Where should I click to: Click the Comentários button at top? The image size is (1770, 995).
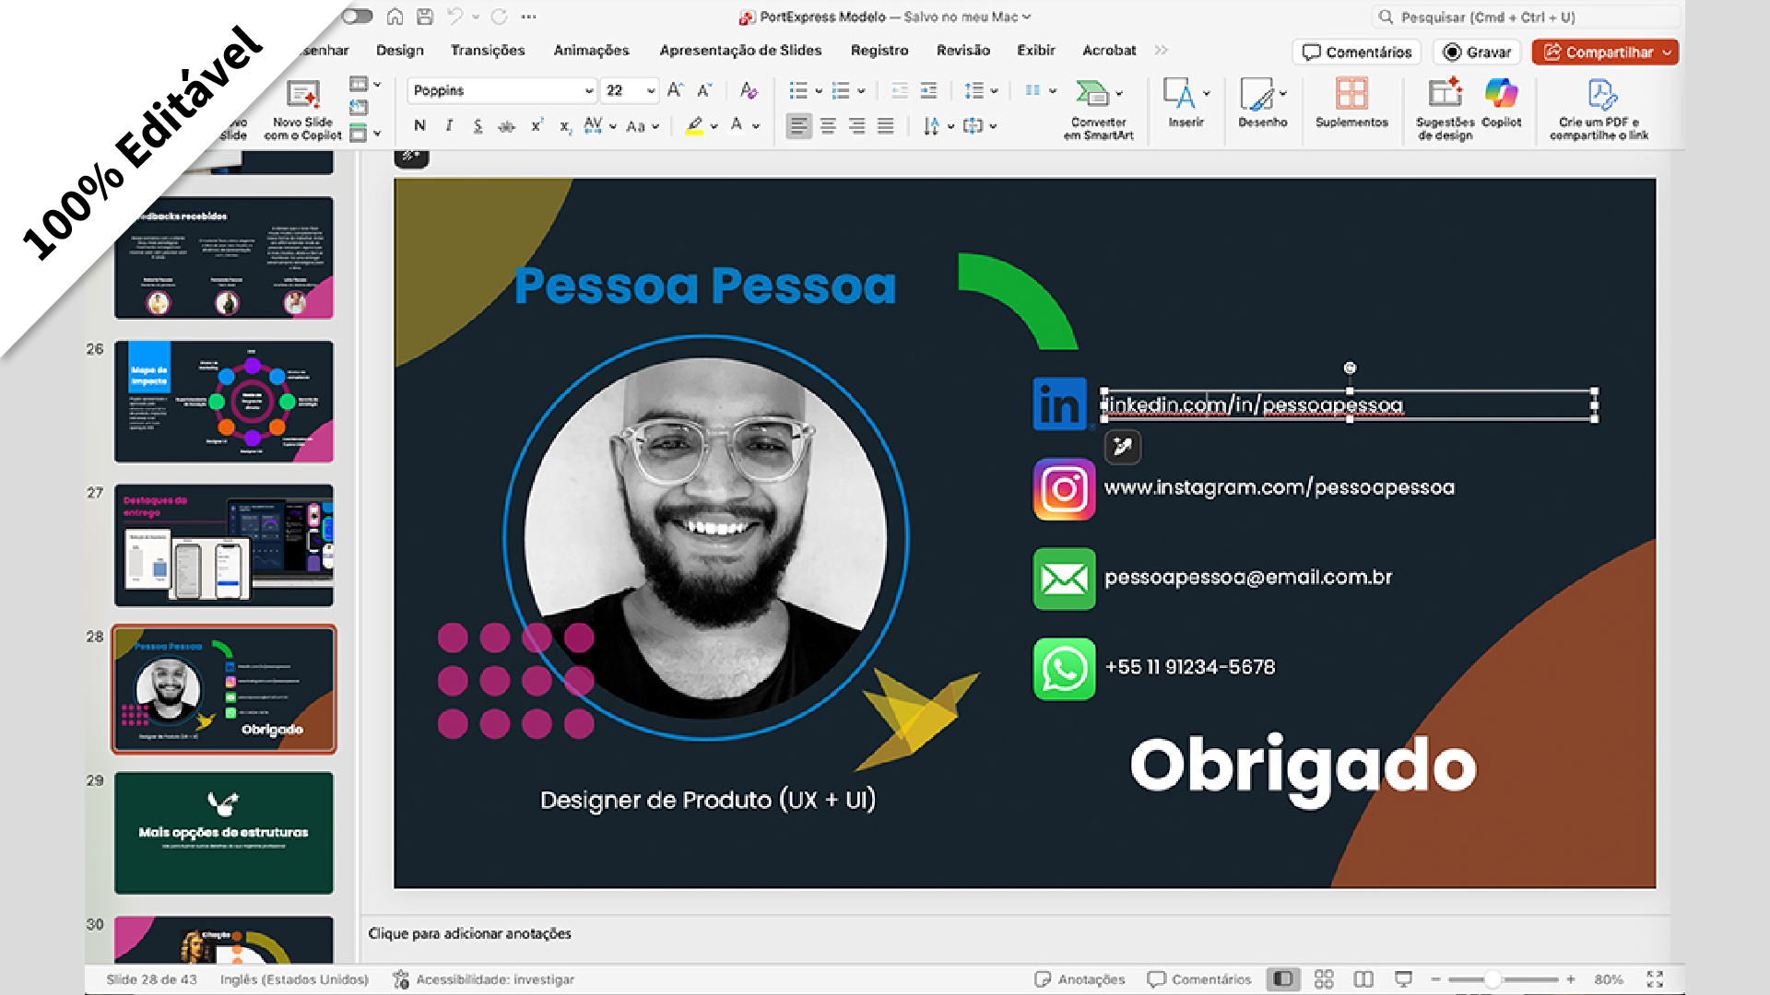pos(1357,53)
